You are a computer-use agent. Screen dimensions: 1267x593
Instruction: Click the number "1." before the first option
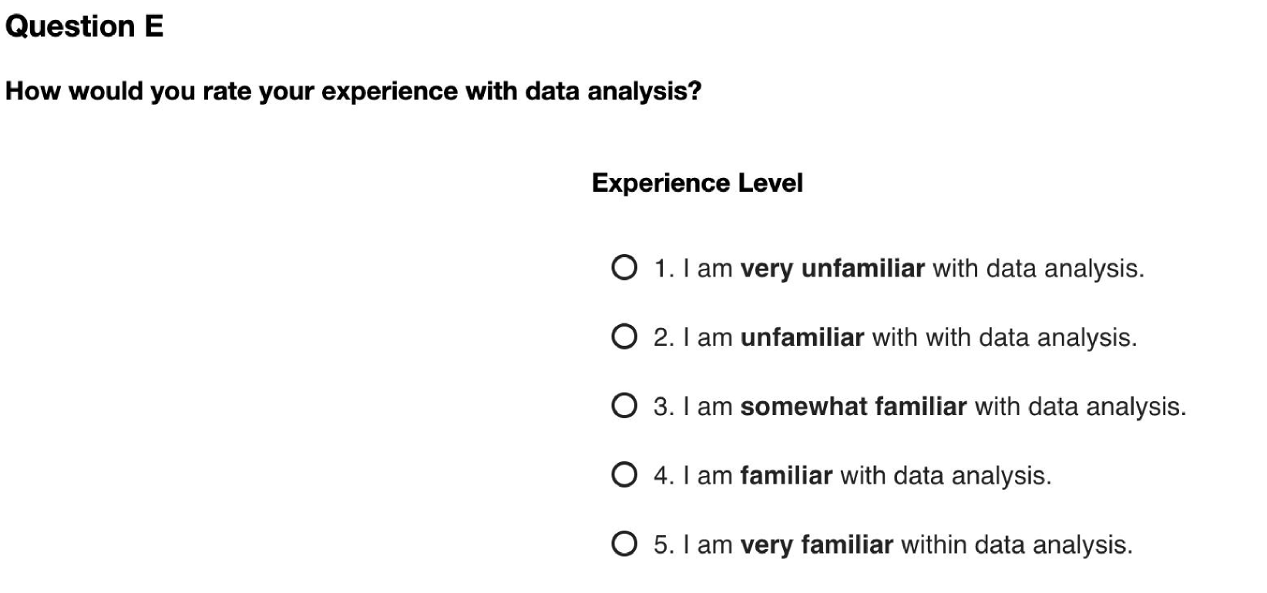point(664,269)
